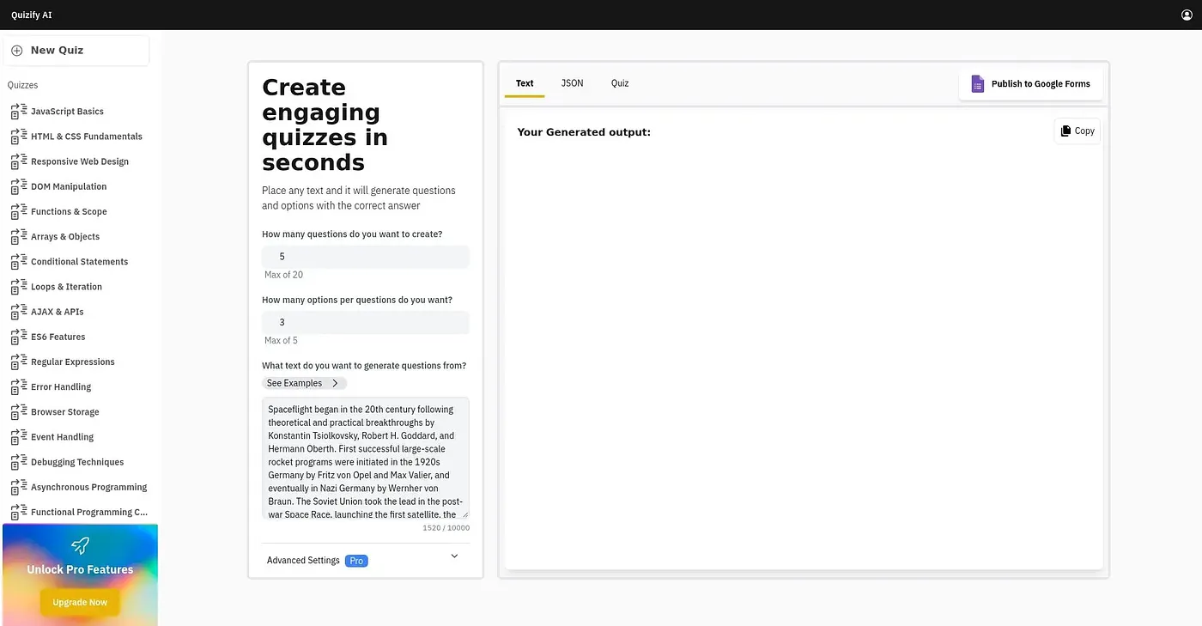
Task: Click inside the source text area
Action: click(x=366, y=458)
